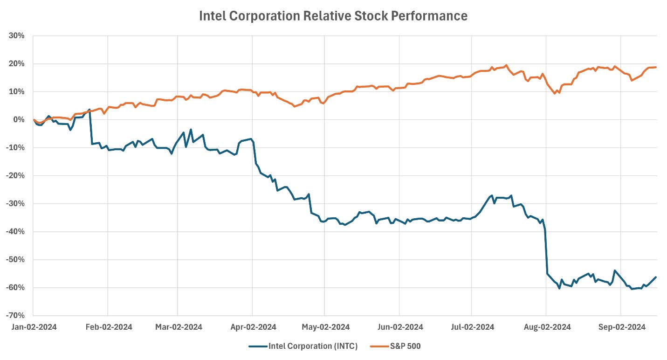The width and height of the screenshot is (667, 360).
Task: Click the -70% y-axis label
Action: [x=15, y=316]
